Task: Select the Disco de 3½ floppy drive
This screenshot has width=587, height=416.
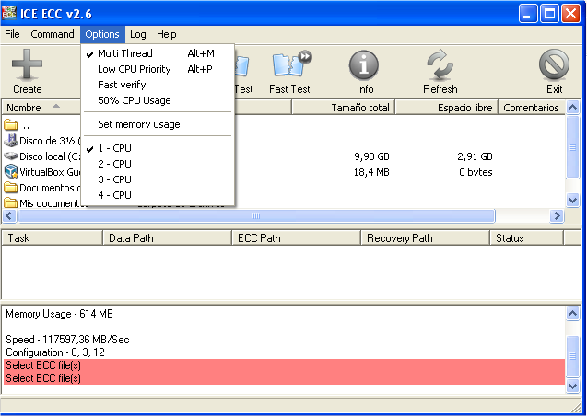Action: 42,141
